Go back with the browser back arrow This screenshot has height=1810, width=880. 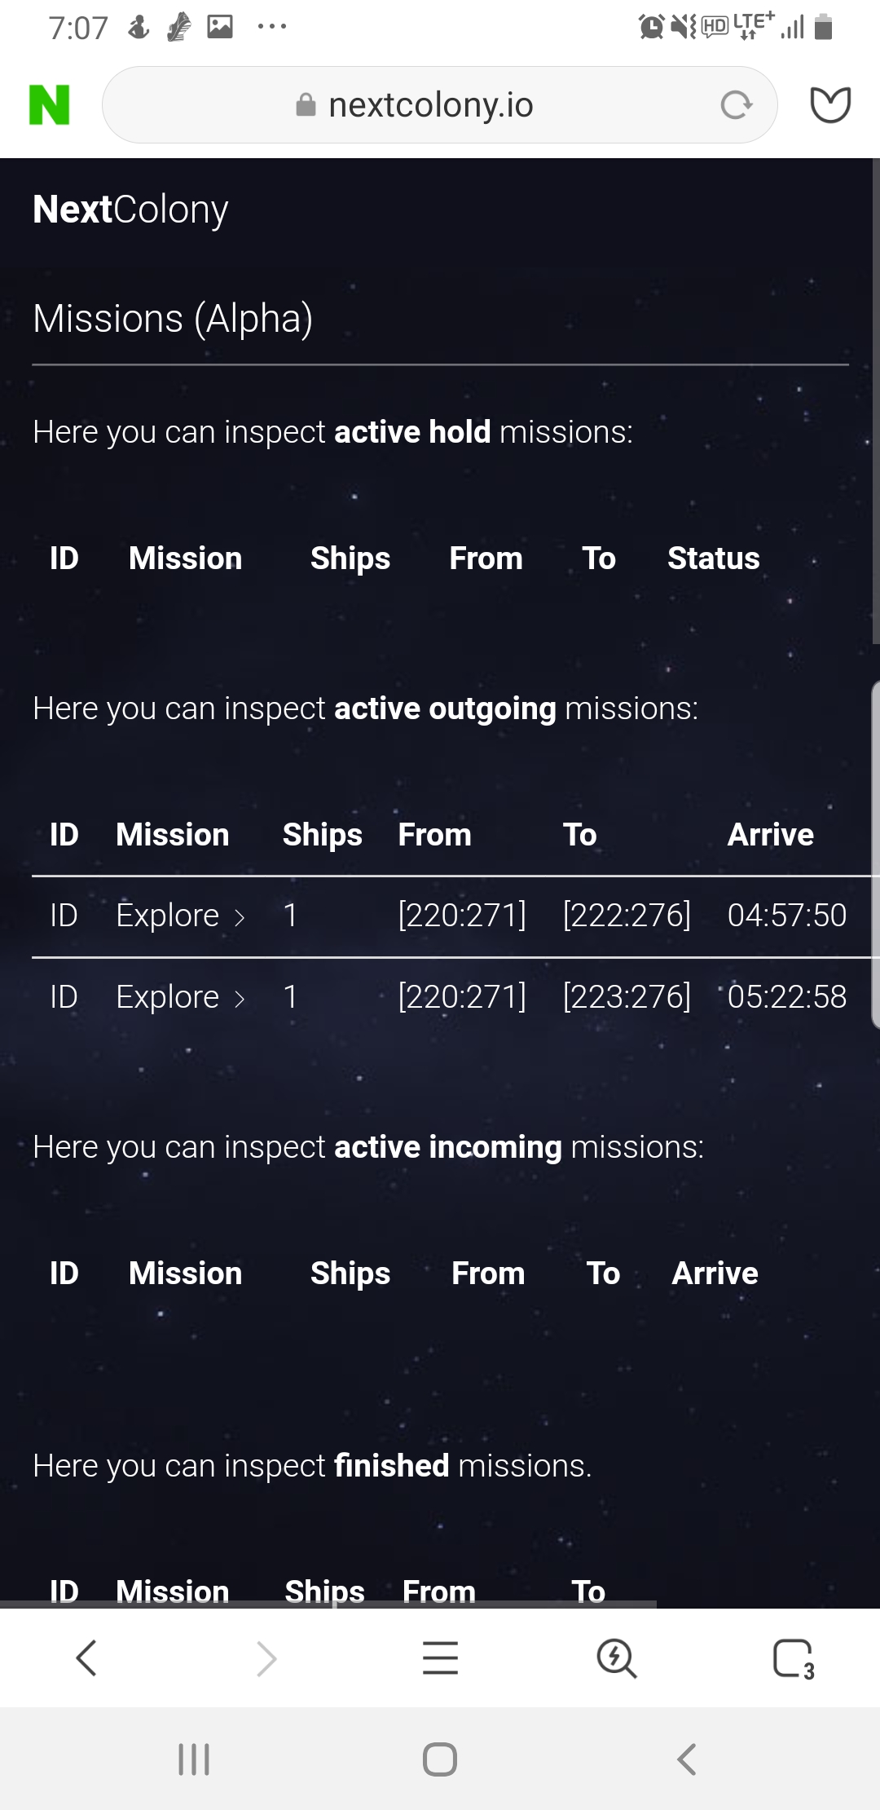pyautogui.click(x=86, y=1658)
